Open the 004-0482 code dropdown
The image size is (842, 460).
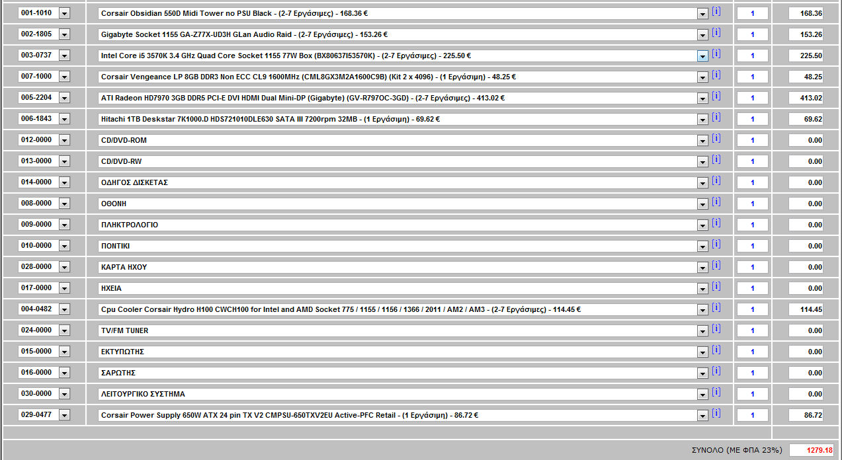coord(64,309)
